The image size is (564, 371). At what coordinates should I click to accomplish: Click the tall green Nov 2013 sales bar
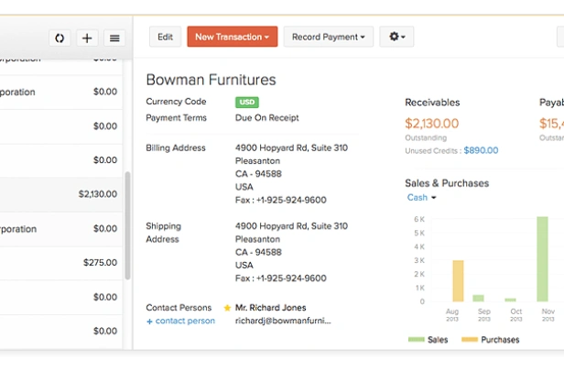tap(542, 259)
